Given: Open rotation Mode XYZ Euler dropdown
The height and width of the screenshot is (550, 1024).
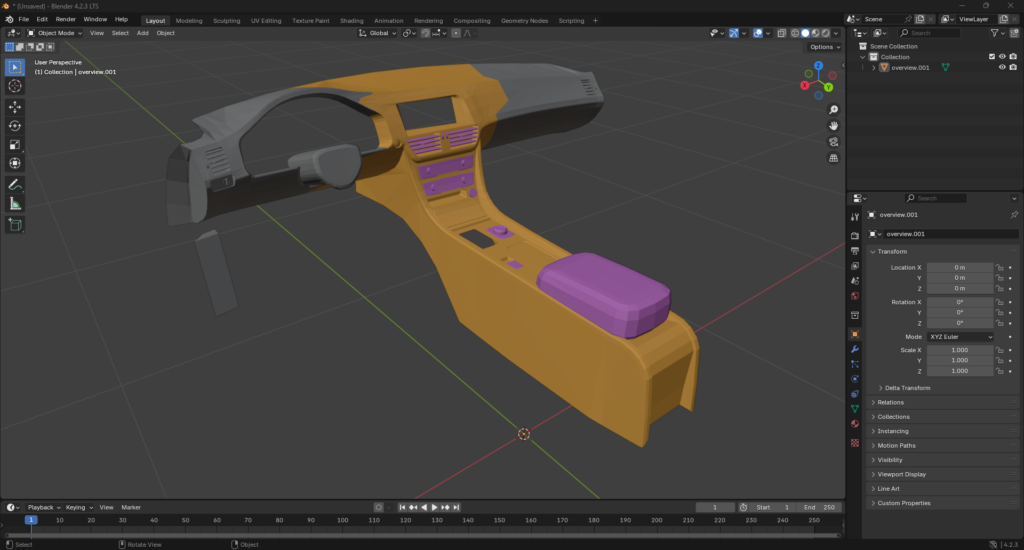Looking at the screenshot, I should pyautogui.click(x=961, y=337).
